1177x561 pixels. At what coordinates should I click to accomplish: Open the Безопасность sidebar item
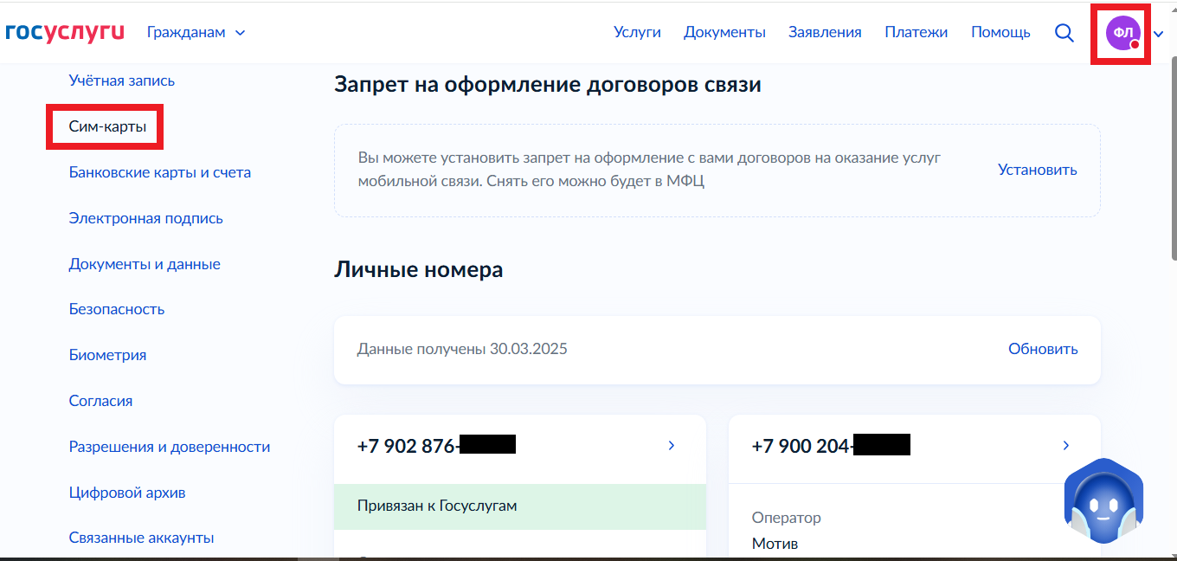pyautogui.click(x=117, y=309)
